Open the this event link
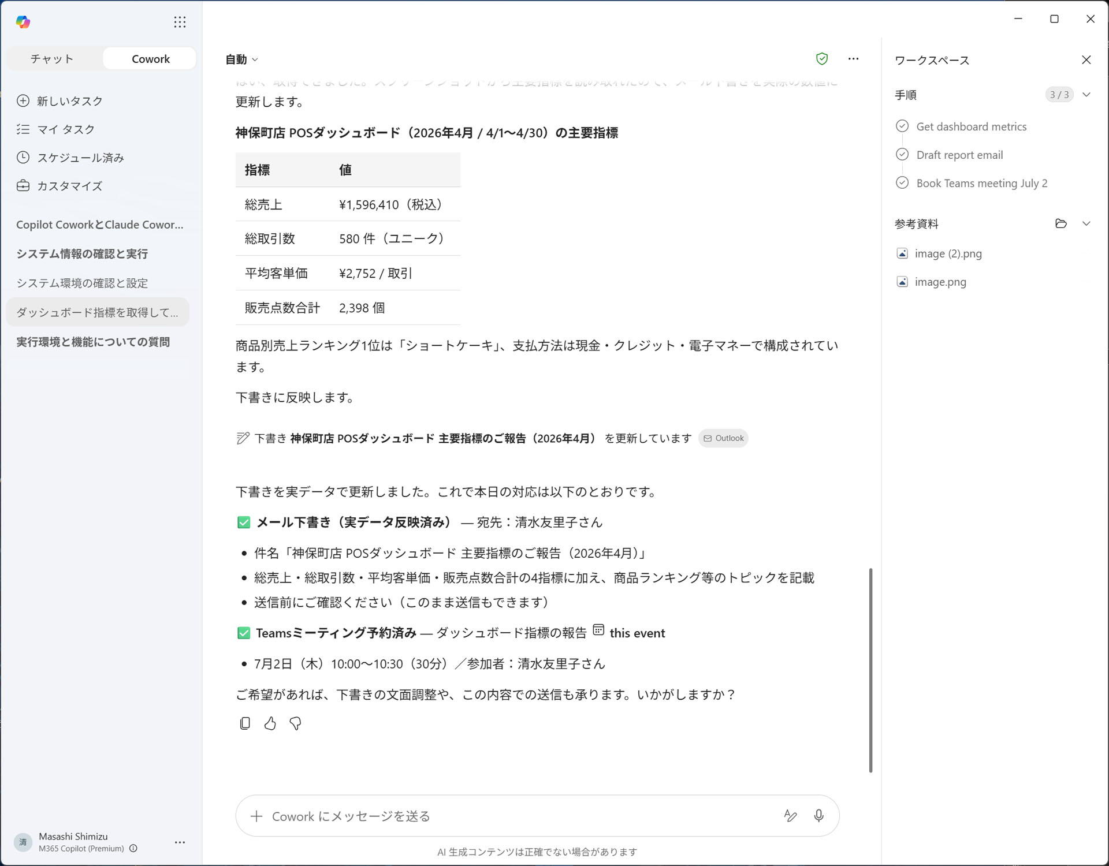 click(x=637, y=633)
